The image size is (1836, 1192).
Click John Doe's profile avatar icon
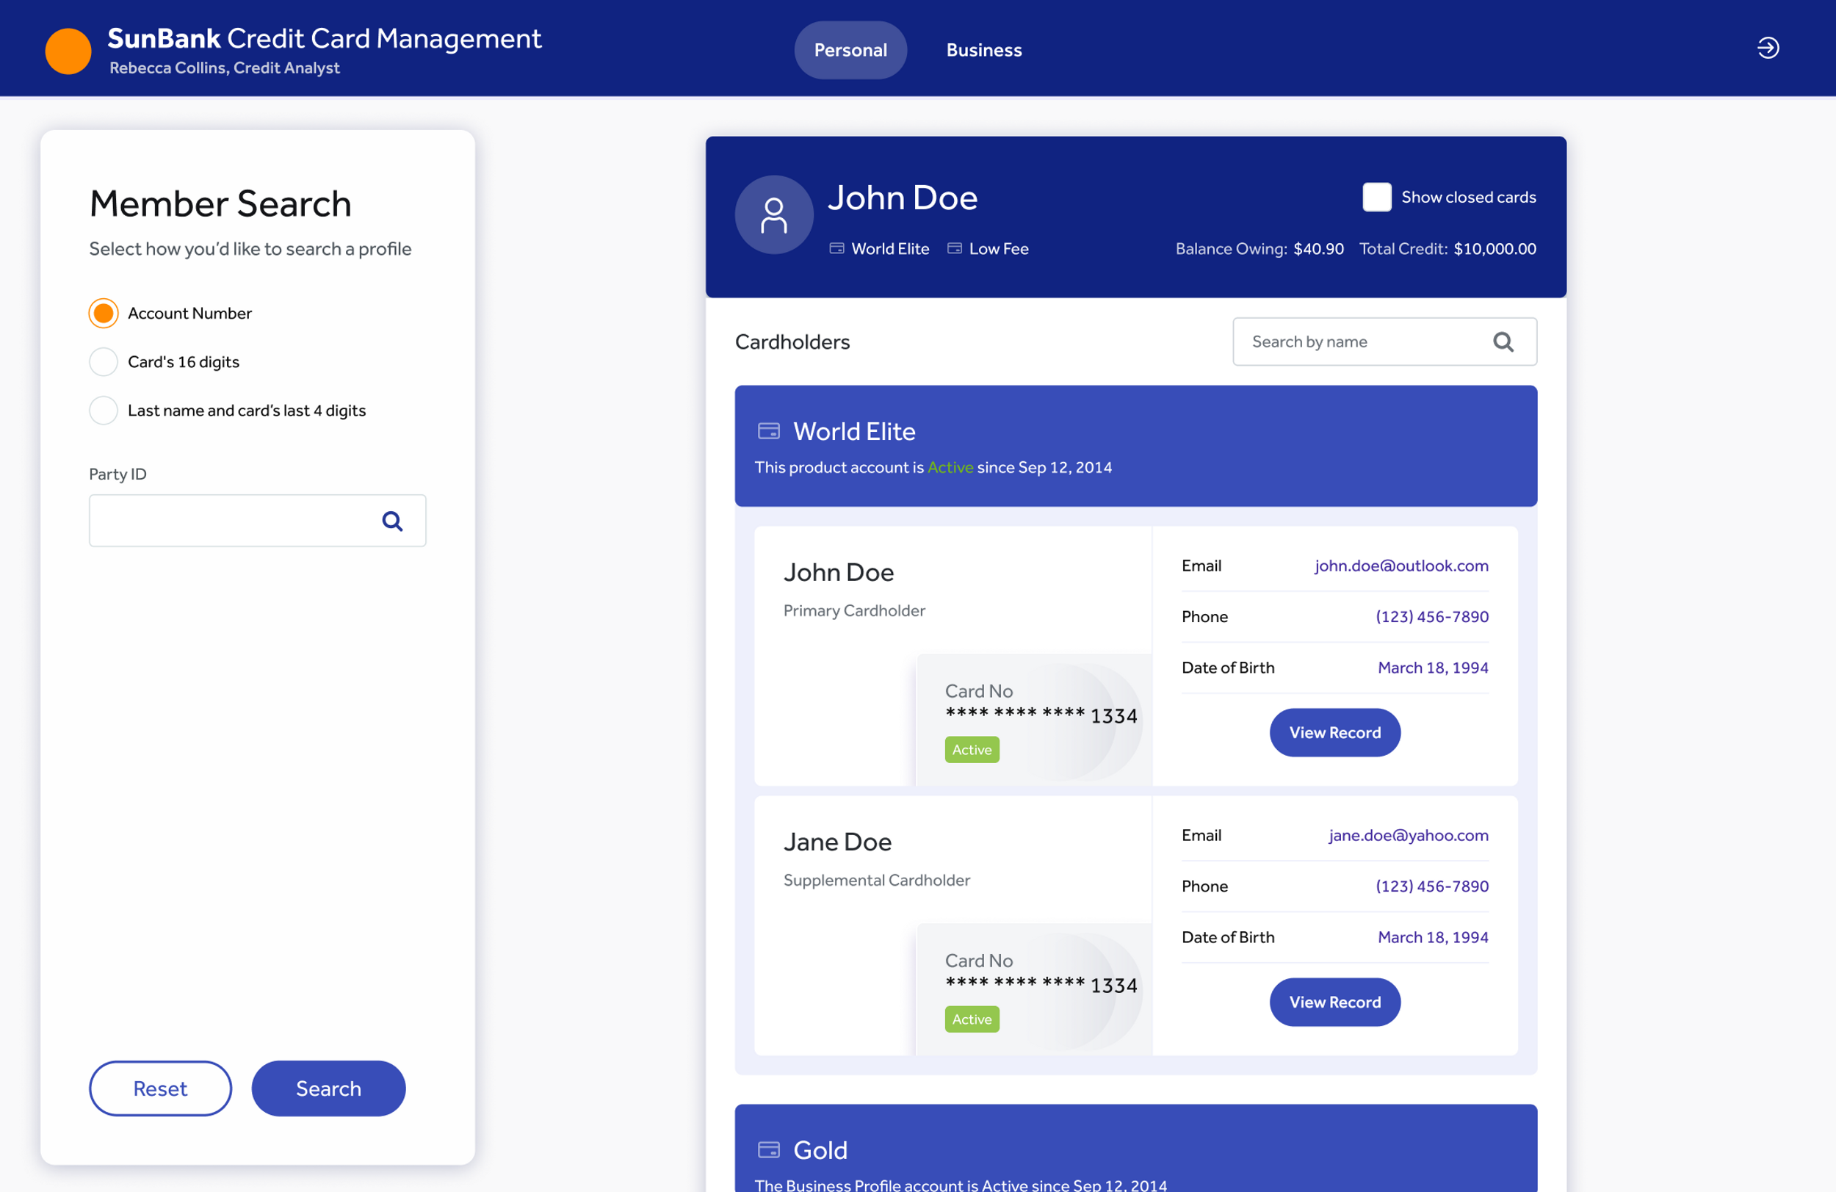click(x=774, y=215)
